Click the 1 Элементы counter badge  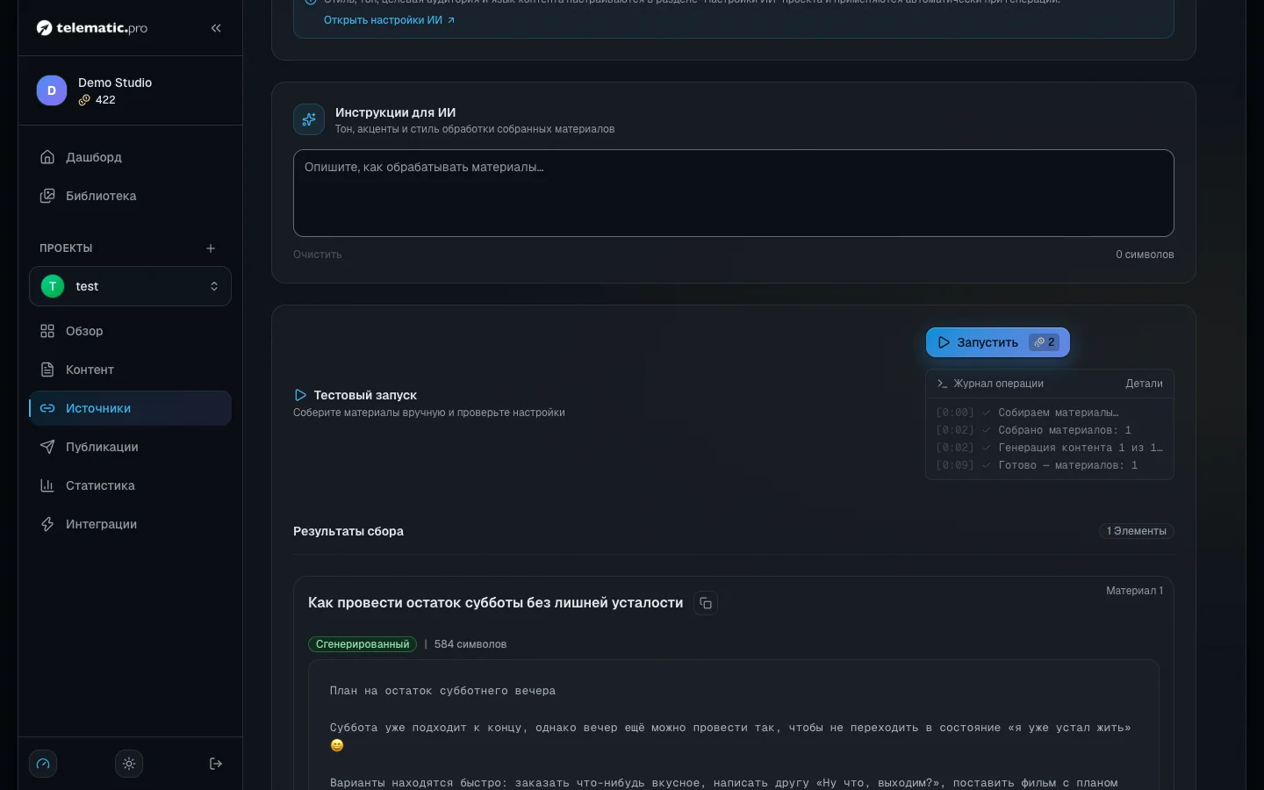pyautogui.click(x=1137, y=531)
